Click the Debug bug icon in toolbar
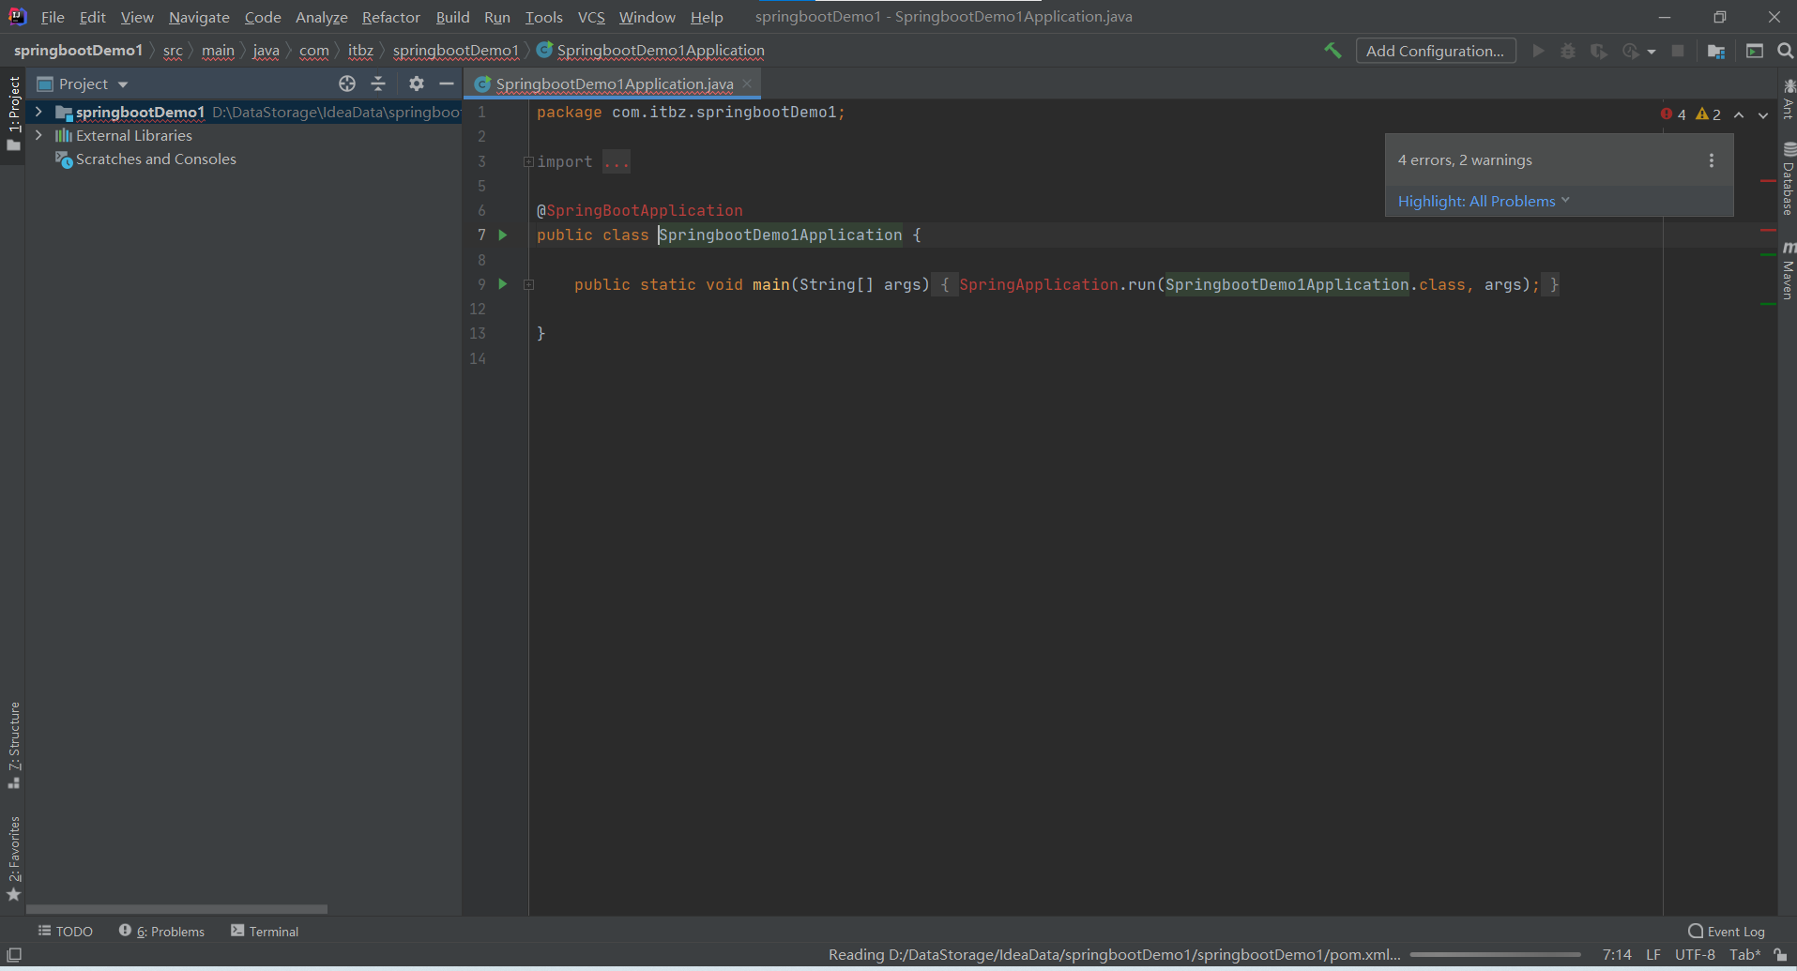The image size is (1797, 971). [1568, 51]
